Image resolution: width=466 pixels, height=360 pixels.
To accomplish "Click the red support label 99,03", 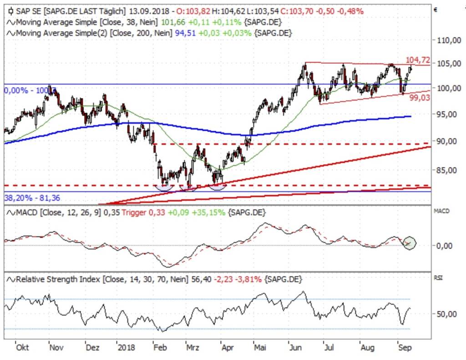I will pyautogui.click(x=420, y=98).
